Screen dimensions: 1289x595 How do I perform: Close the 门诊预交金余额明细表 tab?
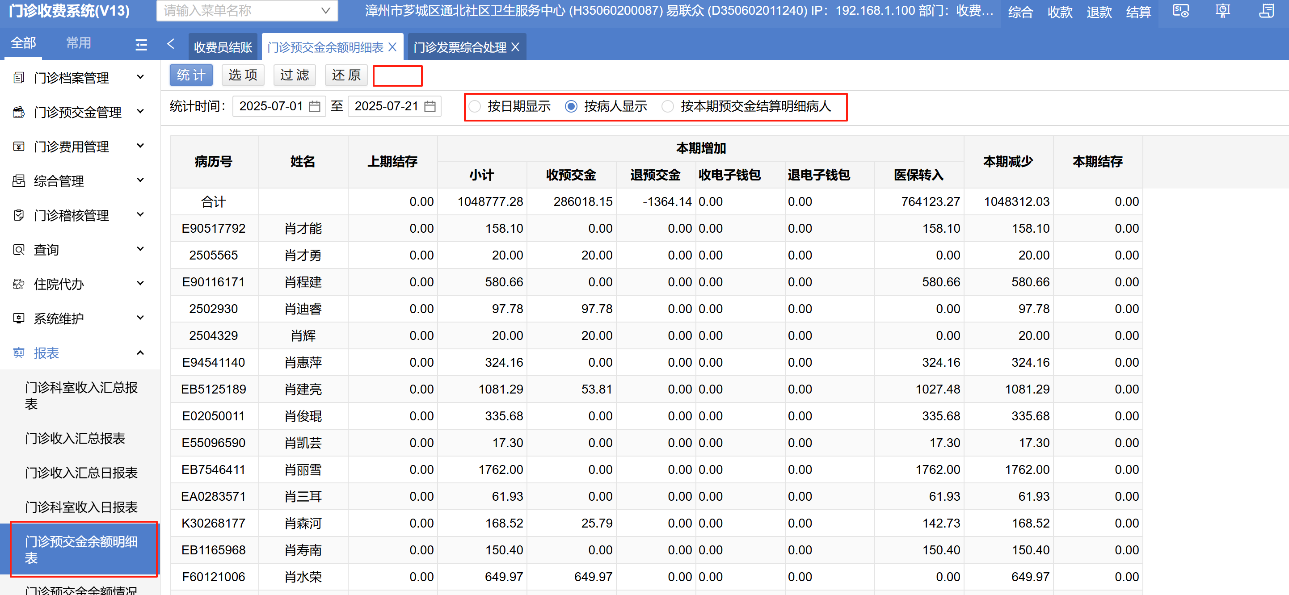click(392, 47)
